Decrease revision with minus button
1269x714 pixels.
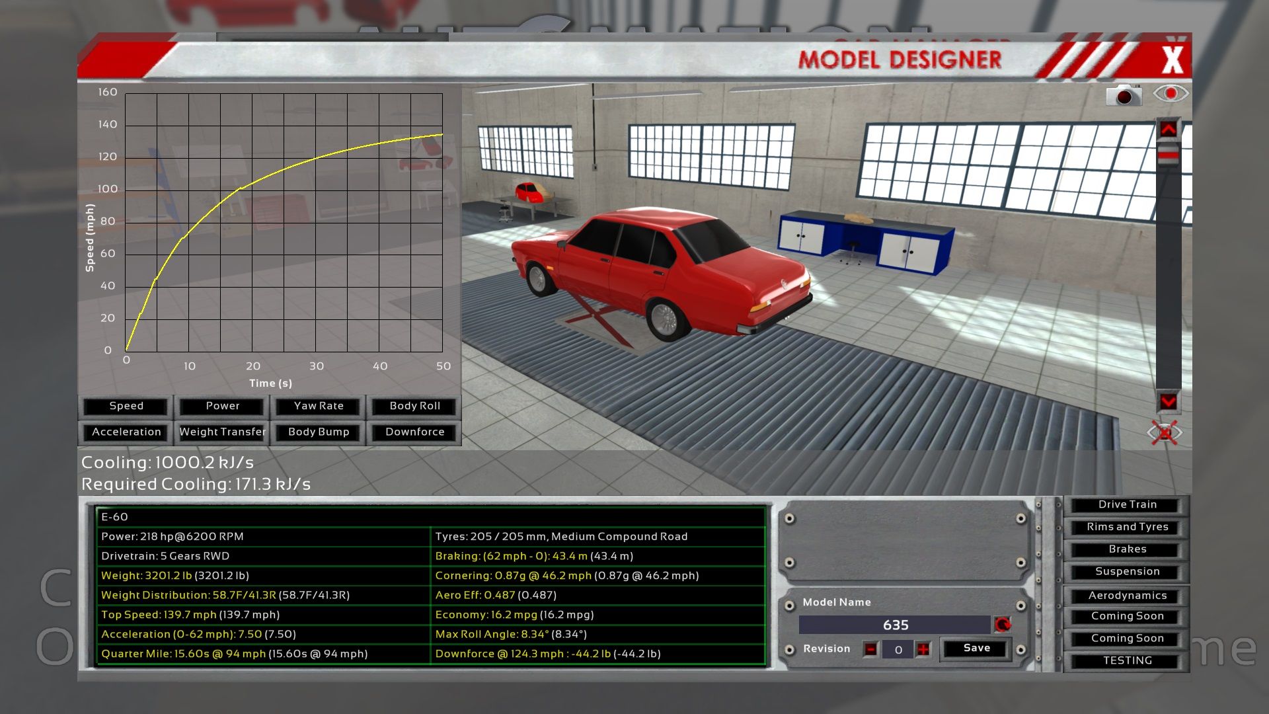coord(871,649)
